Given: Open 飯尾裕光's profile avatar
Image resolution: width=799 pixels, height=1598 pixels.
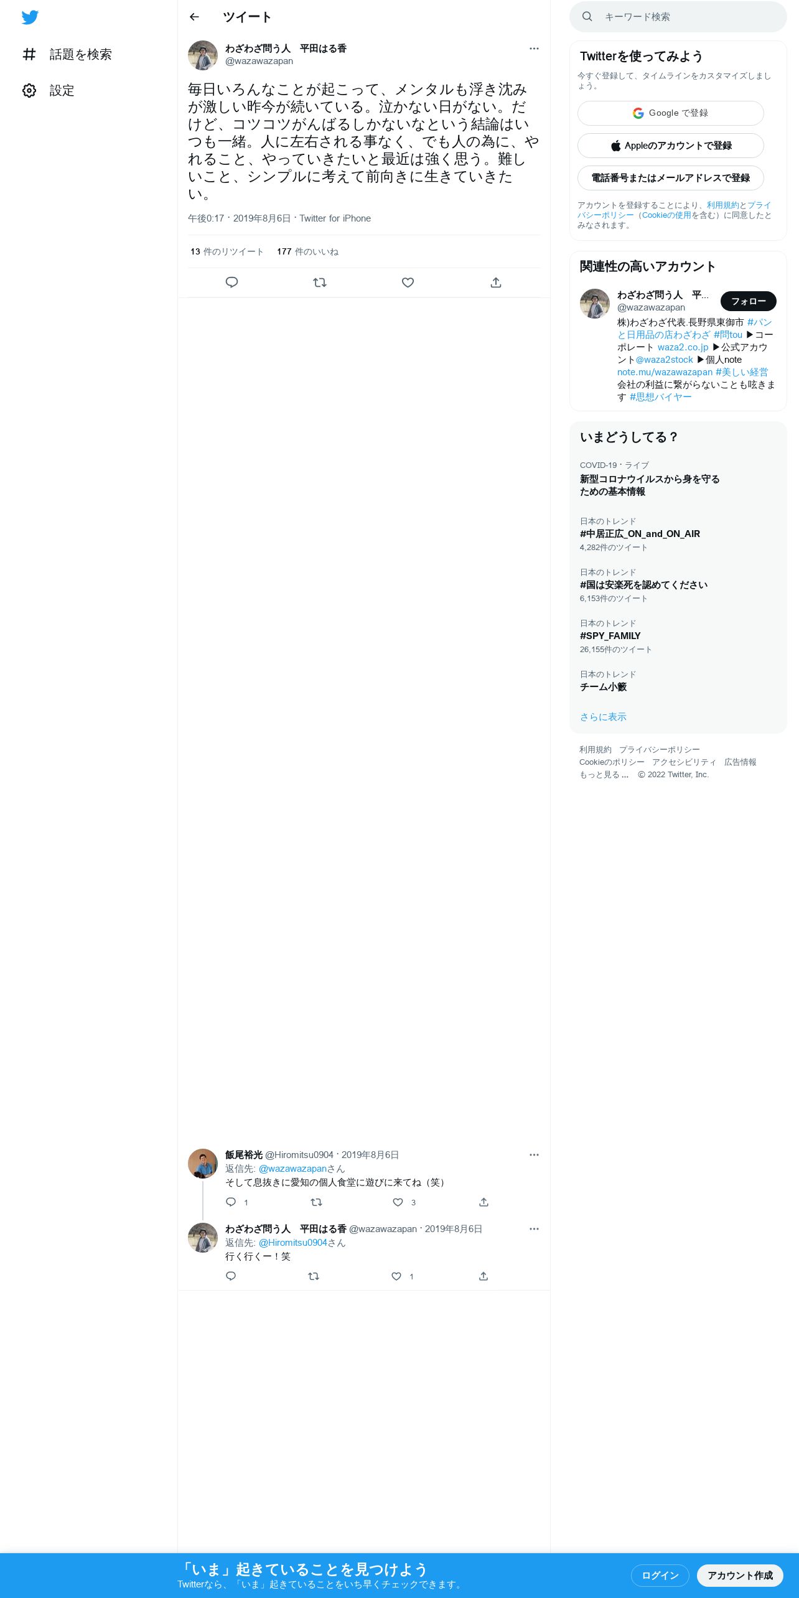Looking at the screenshot, I should point(203,1164).
